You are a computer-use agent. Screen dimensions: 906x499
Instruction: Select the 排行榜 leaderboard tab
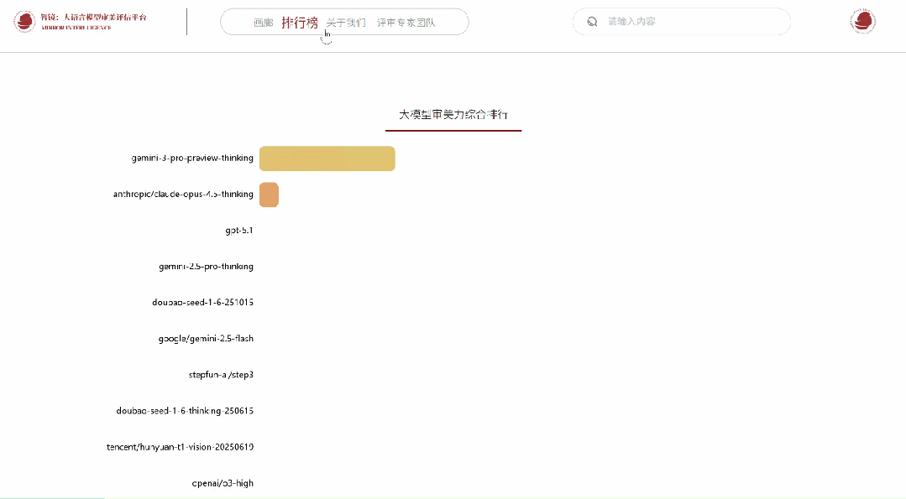(300, 23)
